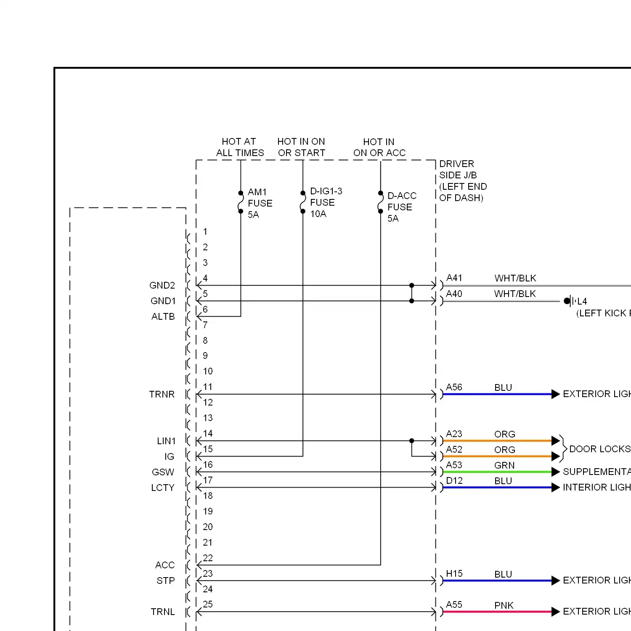The height and width of the screenshot is (631, 631).
Task: Click the AM1 fuse symbol
Action: click(x=241, y=202)
